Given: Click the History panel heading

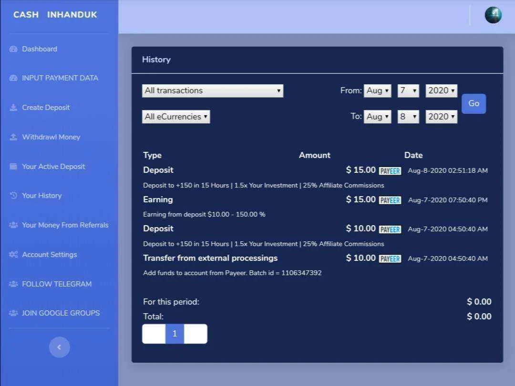Looking at the screenshot, I should [x=156, y=59].
